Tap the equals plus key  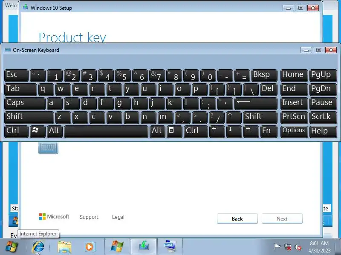point(242,75)
